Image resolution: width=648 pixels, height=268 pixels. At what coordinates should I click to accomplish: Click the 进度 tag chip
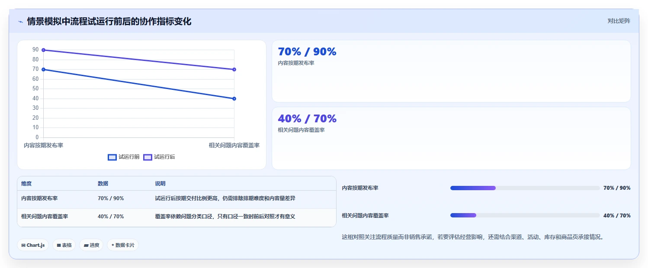click(91, 245)
